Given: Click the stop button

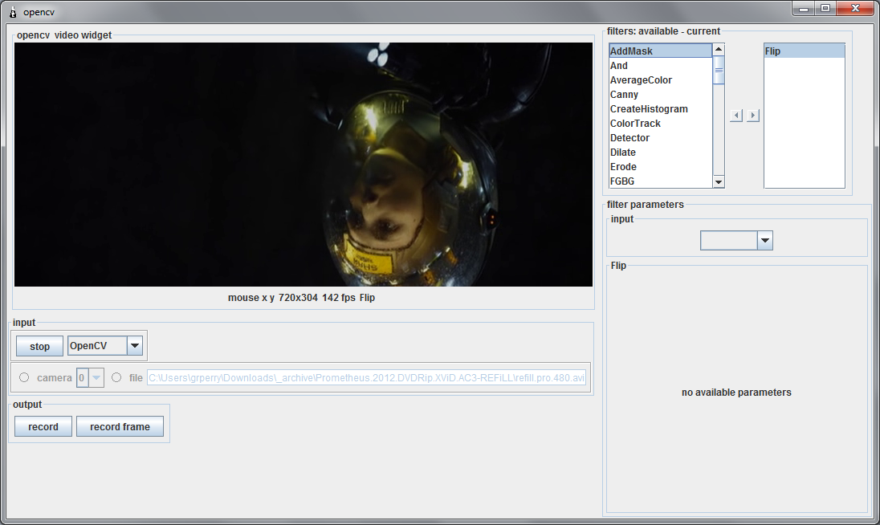Looking at the screenshot, I should pos(39,346).
